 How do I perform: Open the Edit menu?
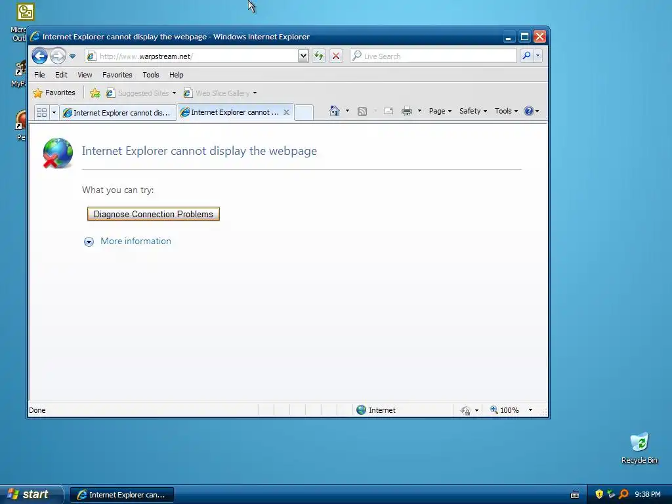pos(61,75)
